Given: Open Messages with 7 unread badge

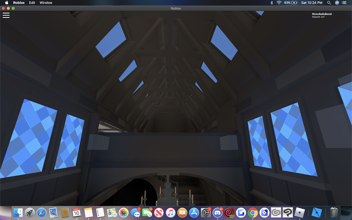Looking at the screenshot, I should point(135,212).
